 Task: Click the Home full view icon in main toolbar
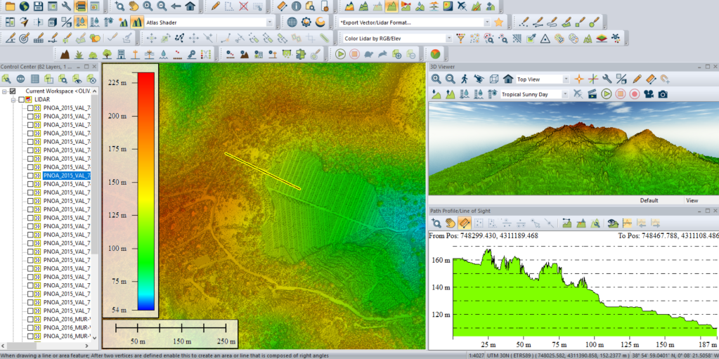point(190,6)
